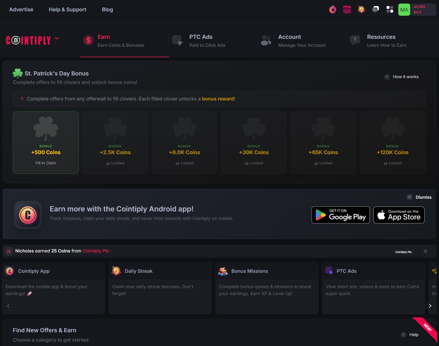Click Find New Offers & Earn heading
The height and width of the screenshot is (346, 439).
point(45,330)
